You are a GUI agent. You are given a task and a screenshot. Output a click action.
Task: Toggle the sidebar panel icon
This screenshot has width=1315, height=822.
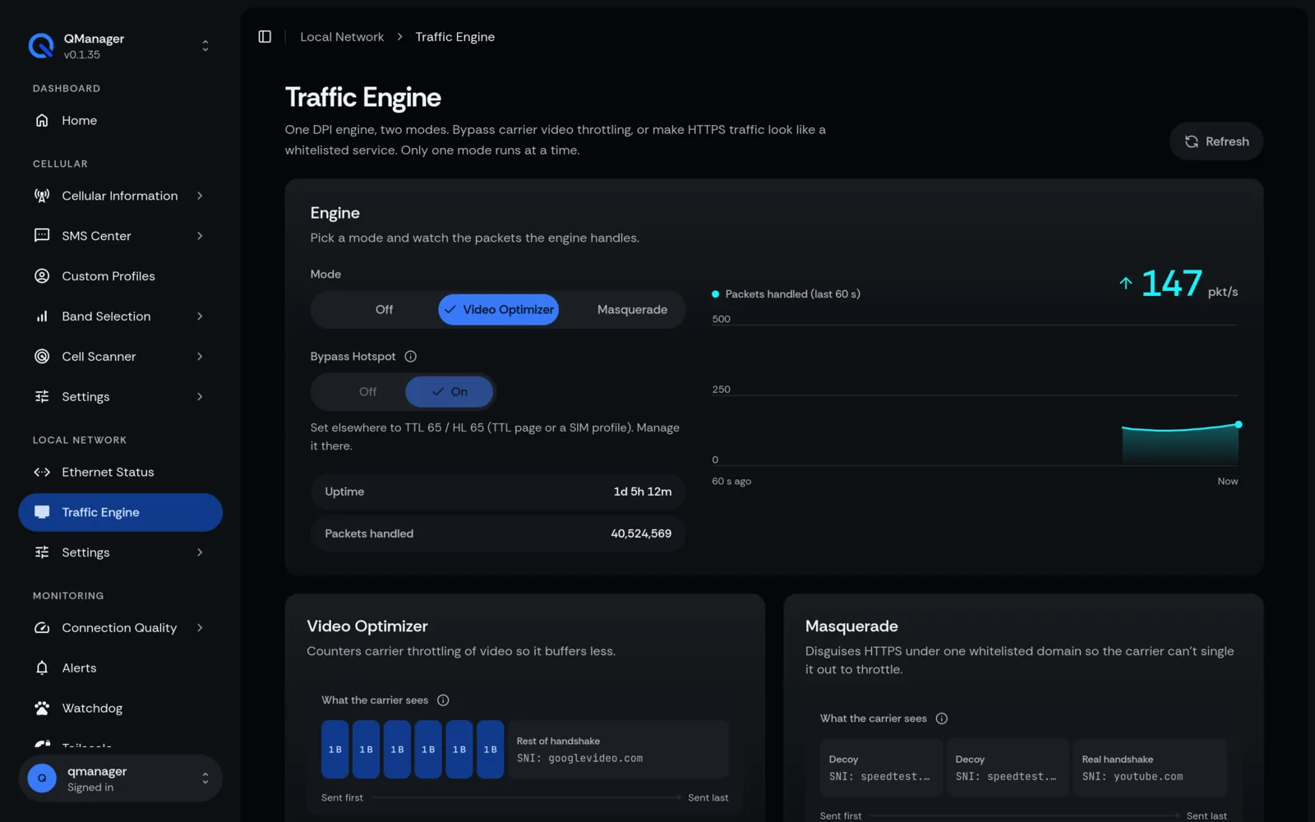pos(265,37)
